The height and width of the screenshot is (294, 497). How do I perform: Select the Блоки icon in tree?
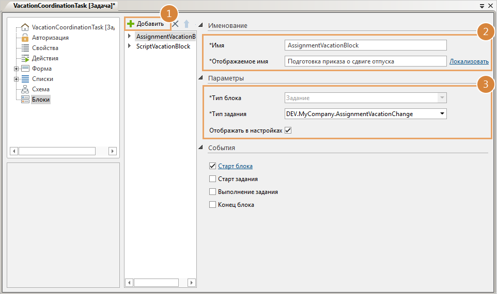pyautogui.click(x=25, y=100)
